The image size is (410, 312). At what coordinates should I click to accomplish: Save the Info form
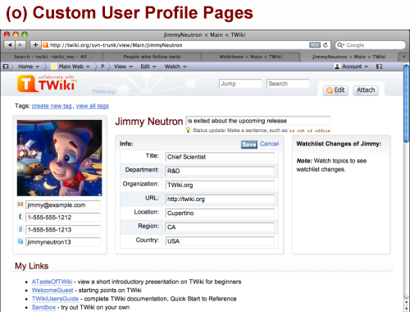pyautogui.click(x=249, y=145)
